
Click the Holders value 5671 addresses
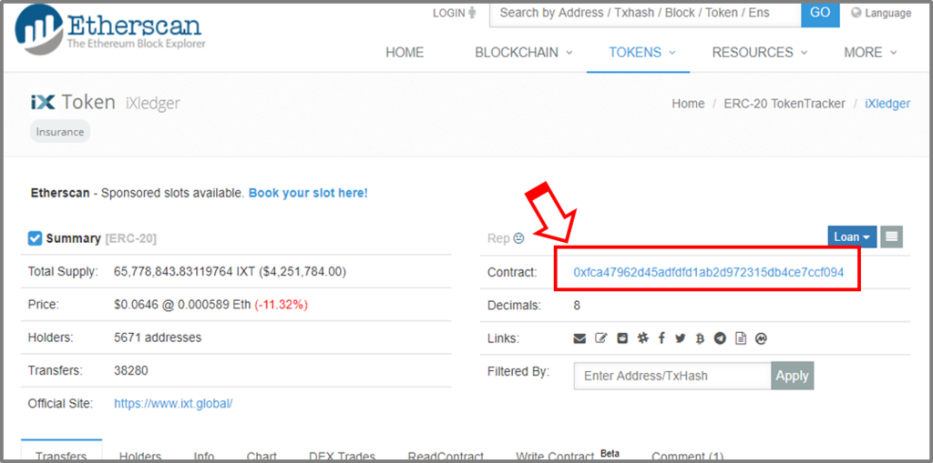tap(158, 337)
